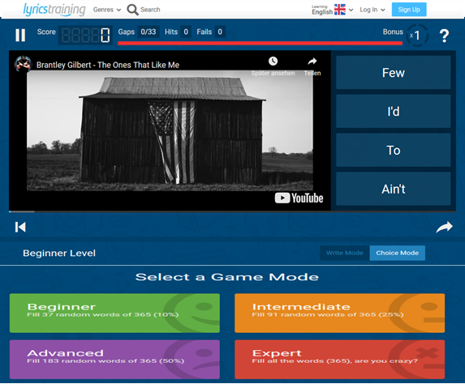Choose the word "Few" answer

(394, 73)
